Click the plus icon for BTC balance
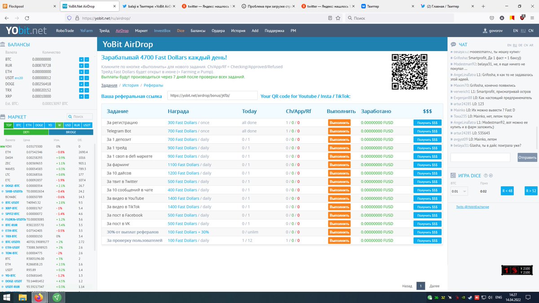539x303 pixels. coord(81,59)
